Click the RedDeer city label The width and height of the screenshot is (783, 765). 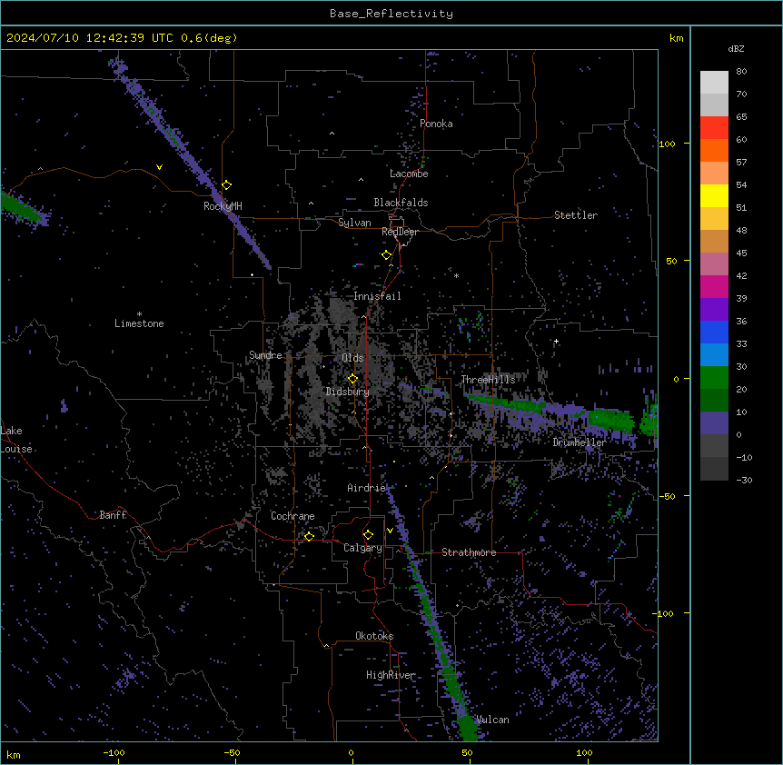tap(400, 232)
